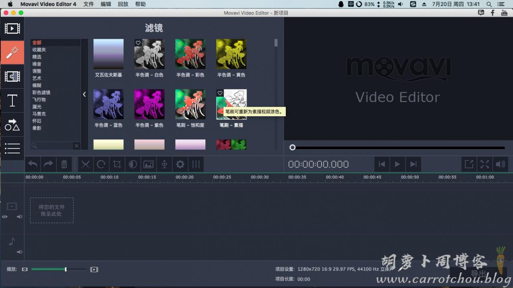Screen dimensions: 513x288
Task: Click the filter search input field
Action: [x=55, y=146]
